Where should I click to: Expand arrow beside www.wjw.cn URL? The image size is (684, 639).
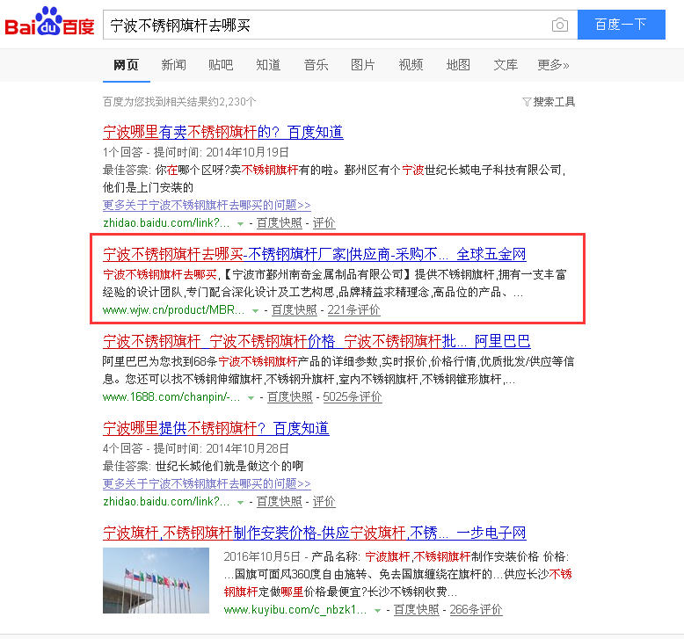255,311
